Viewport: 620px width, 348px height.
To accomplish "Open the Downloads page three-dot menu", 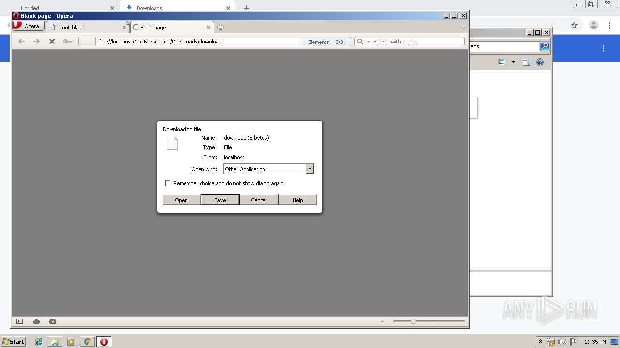I will 604,48.
